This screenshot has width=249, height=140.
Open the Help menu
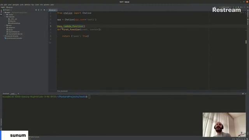[x=52, y=5]
